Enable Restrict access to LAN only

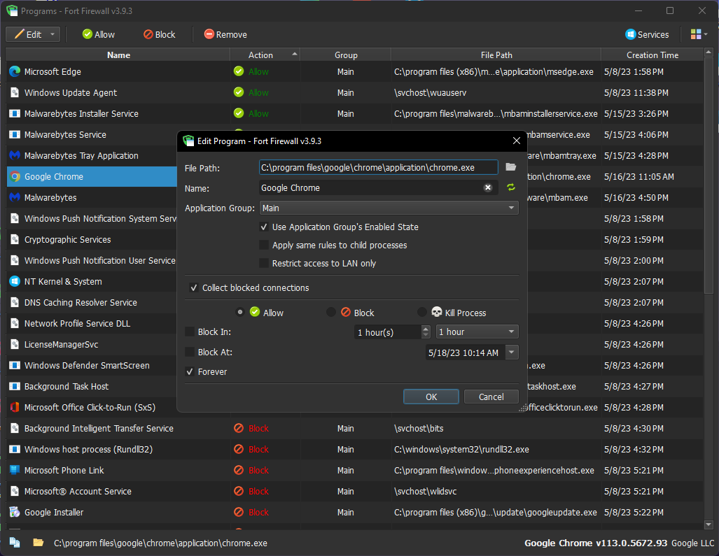point(264,264)
